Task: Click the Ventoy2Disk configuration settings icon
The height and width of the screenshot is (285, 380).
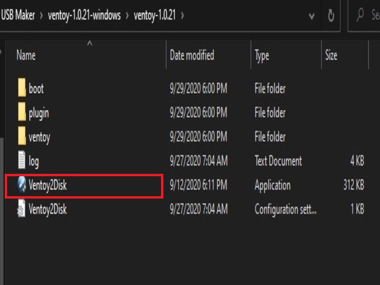Action: [x=22, y=209]
